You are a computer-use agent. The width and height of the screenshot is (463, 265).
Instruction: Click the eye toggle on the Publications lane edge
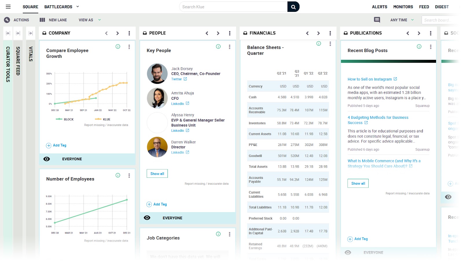pos(448,197)
